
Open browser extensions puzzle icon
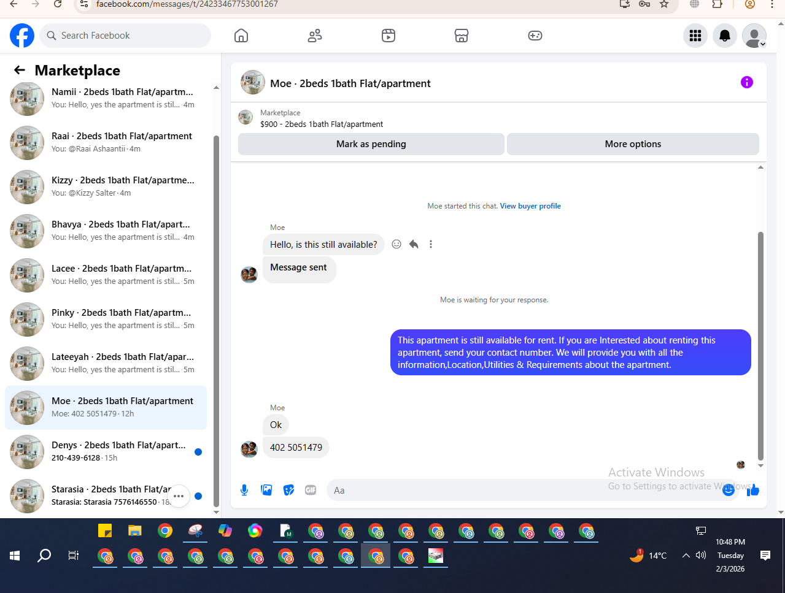tap(717, 4)
